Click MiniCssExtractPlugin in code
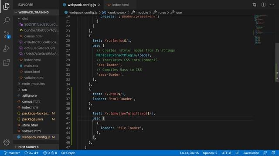The image size is (279, 156). (116, 55)
